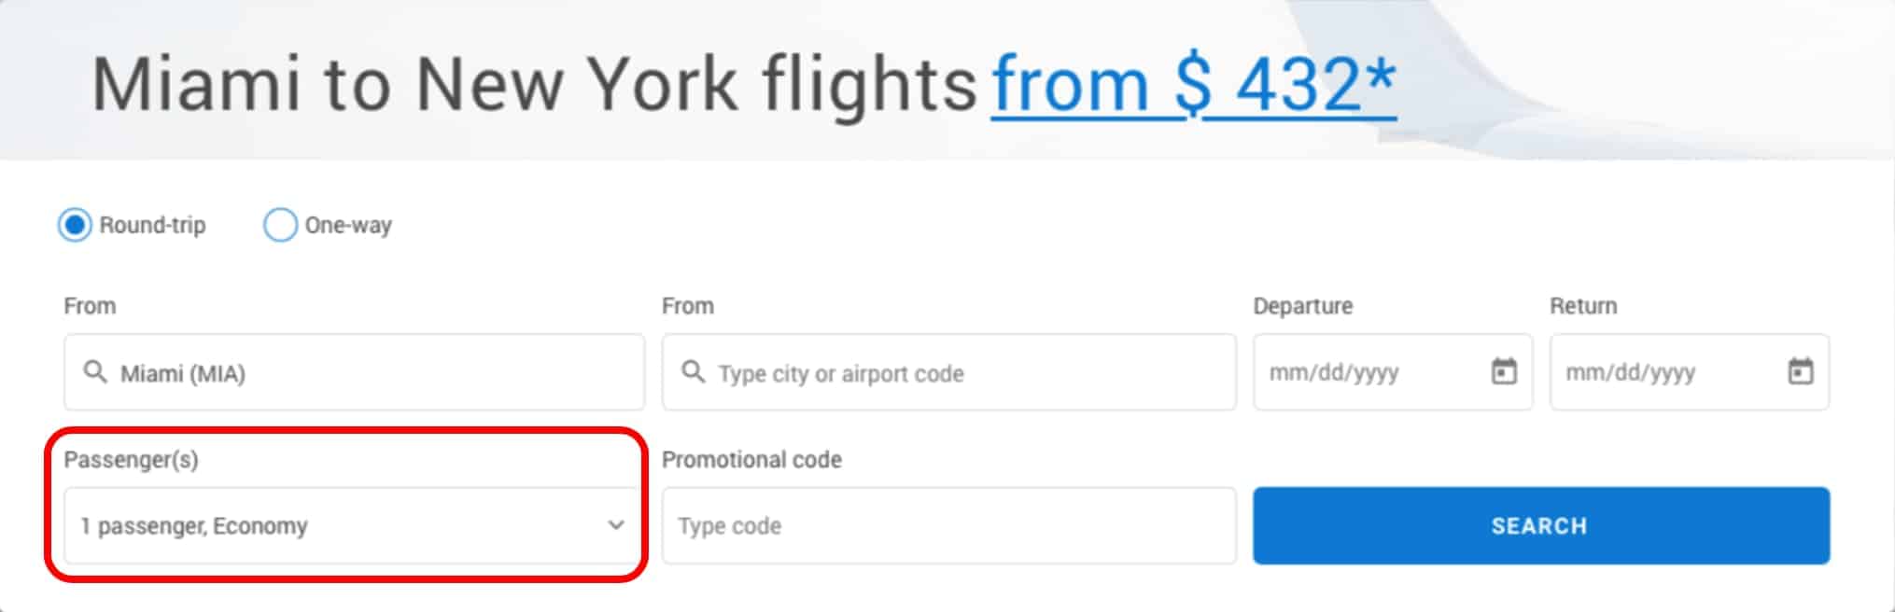The height and width of the screenshot is (612, 1895).
Task: Click the One-way text label
Action: [348, 226]
